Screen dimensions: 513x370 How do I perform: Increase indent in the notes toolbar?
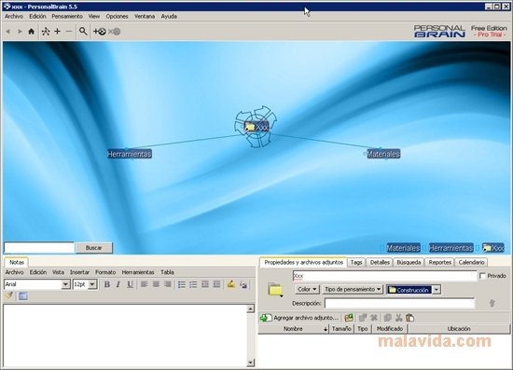pyautogui.click(x=216, y=284)
